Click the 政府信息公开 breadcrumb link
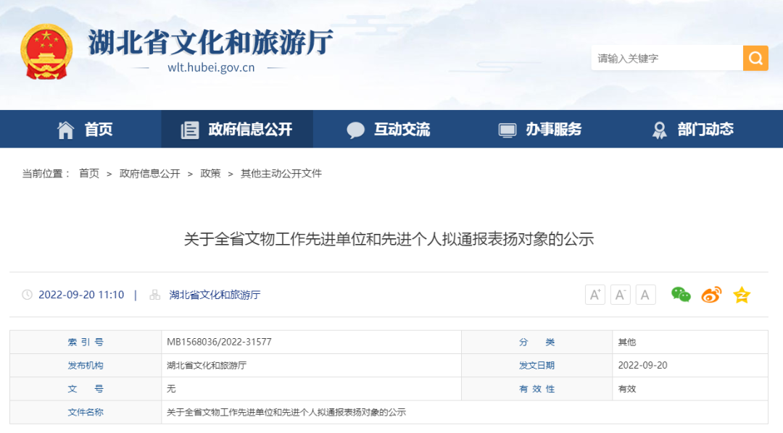Screen dimensions: 783x433 150,174
